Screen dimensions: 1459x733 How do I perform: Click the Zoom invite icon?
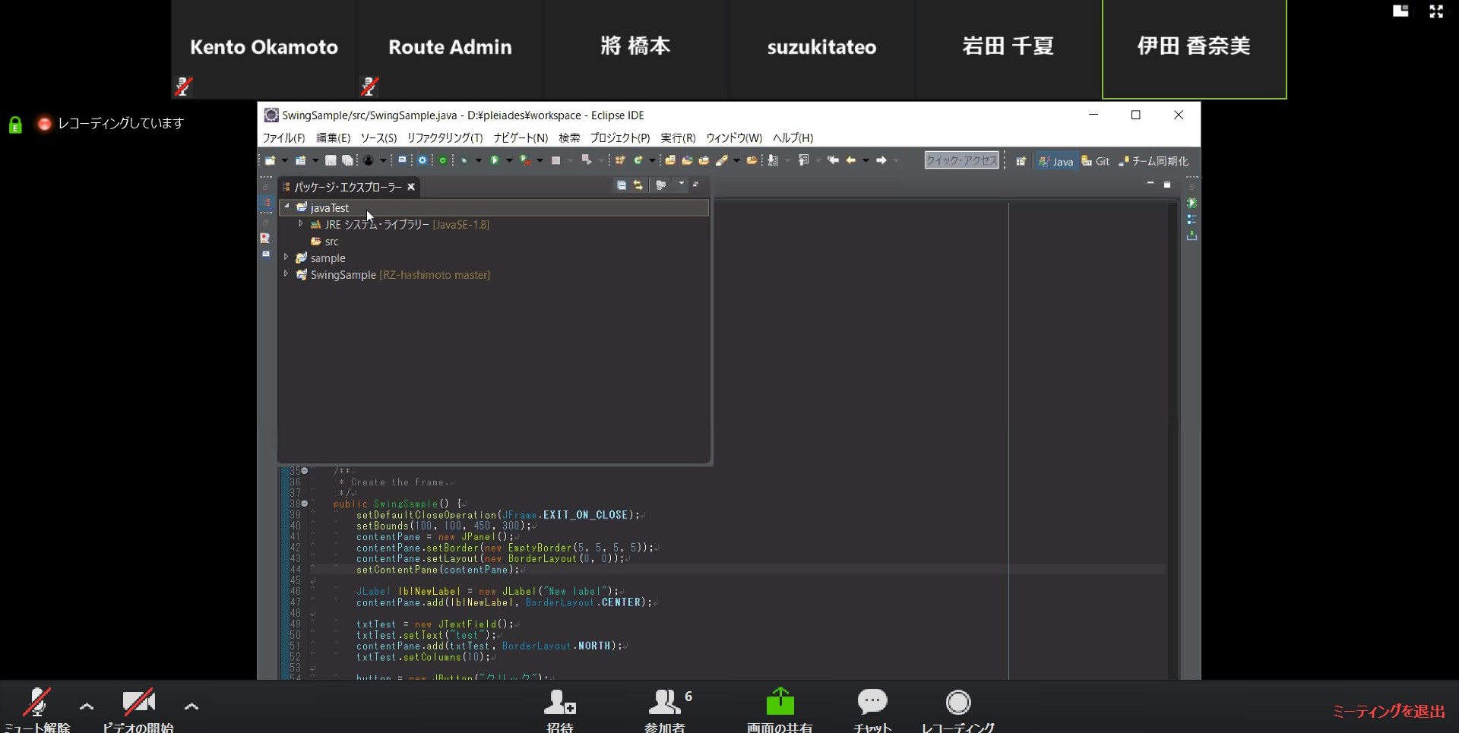tap(560, 710)
